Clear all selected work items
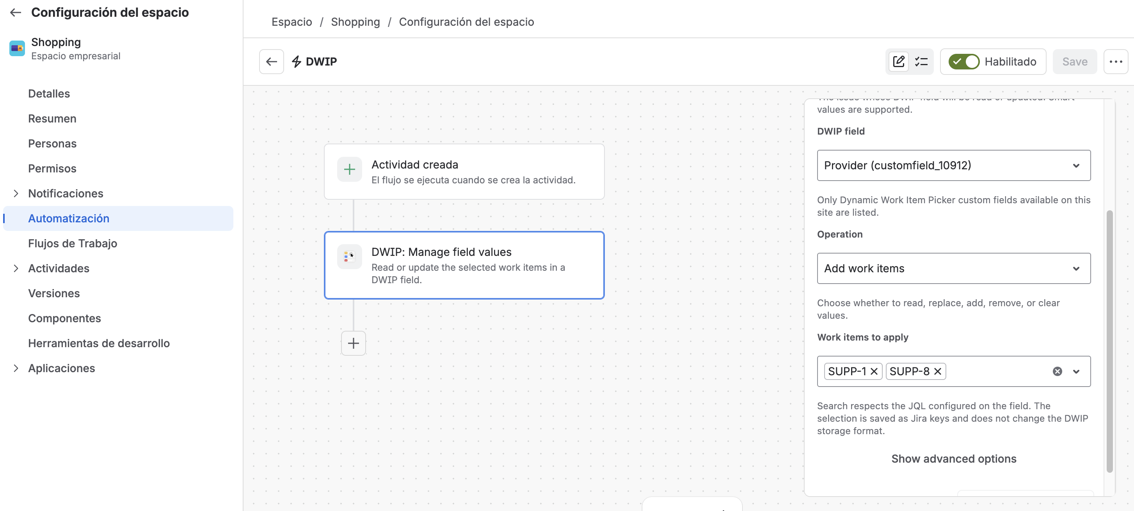Screen dimensions: 1134x511 pos(1057,371)
